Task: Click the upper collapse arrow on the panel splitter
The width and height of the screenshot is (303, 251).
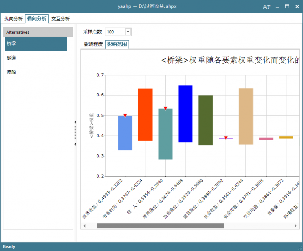Action: 75,122
